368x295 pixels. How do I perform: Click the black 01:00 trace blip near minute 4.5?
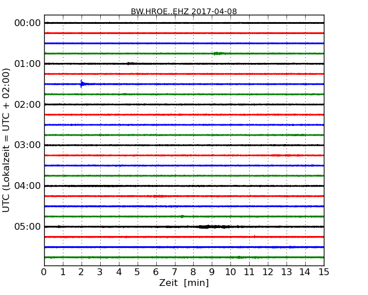click(130, 64)
